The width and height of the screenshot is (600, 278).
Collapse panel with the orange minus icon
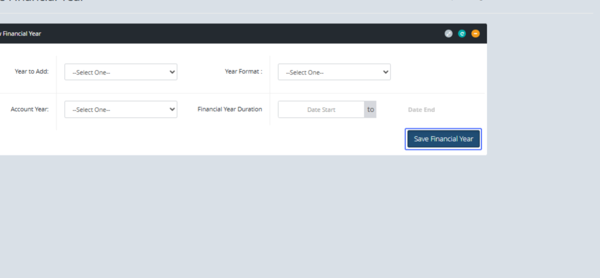pos(475,33)
